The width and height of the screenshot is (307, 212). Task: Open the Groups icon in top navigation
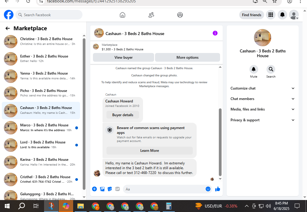pyautogui.click(x=180, y=15)
